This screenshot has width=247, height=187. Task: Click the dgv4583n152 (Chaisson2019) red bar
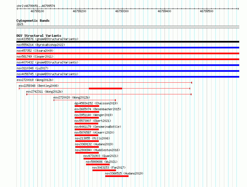[x=87, y=106]
